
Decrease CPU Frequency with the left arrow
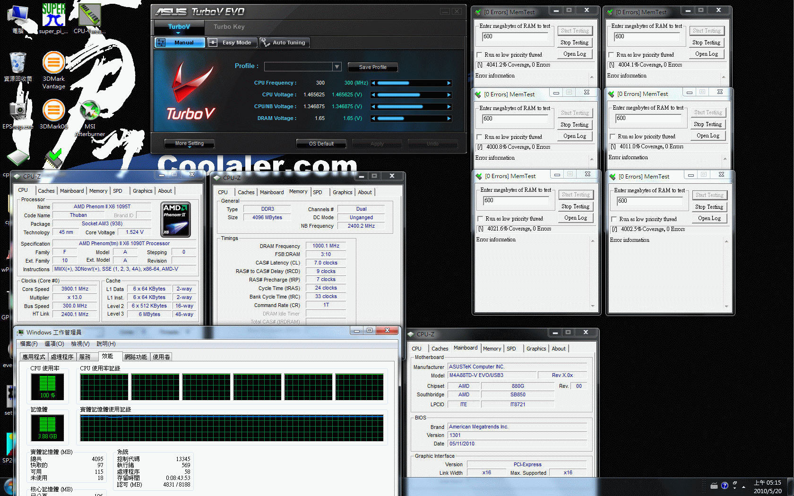[373, 83]
